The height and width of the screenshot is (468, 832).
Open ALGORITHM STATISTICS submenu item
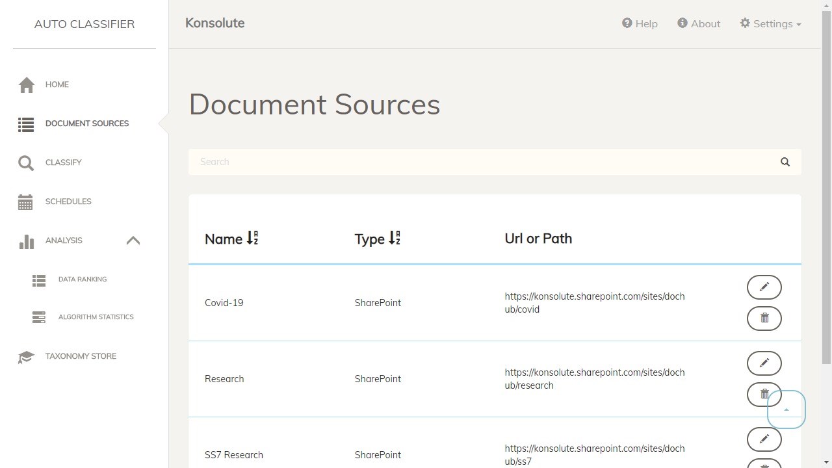point(96,317)
